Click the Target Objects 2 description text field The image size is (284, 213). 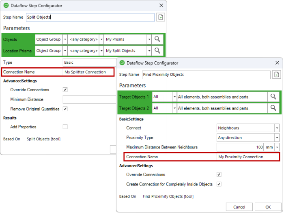coord(222,108)
